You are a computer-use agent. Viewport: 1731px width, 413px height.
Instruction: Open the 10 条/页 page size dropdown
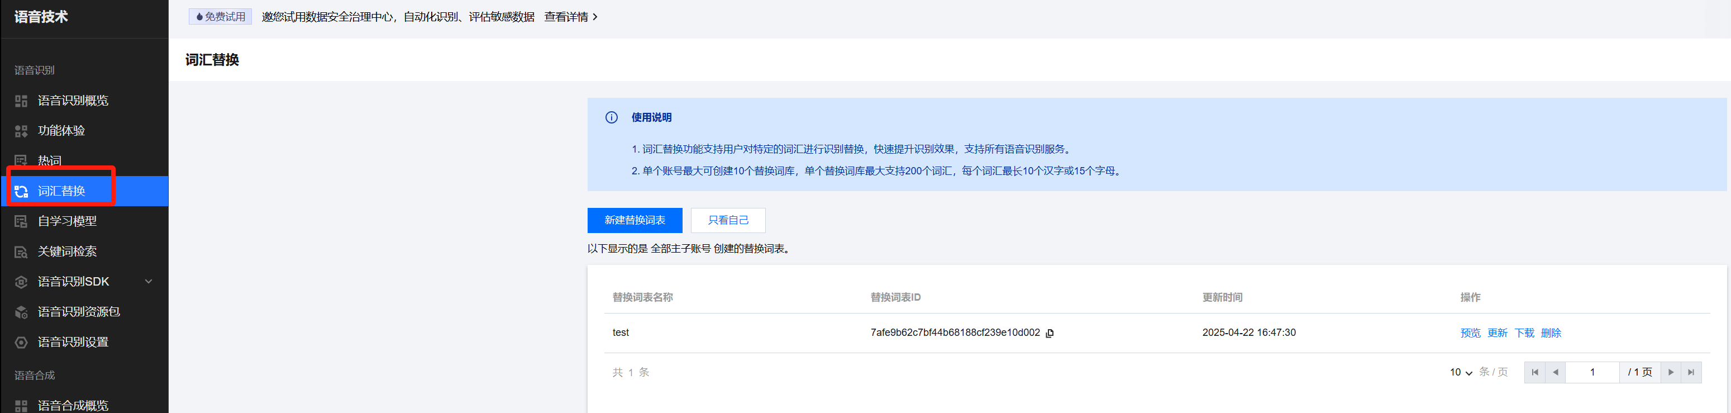(1461, 372)
